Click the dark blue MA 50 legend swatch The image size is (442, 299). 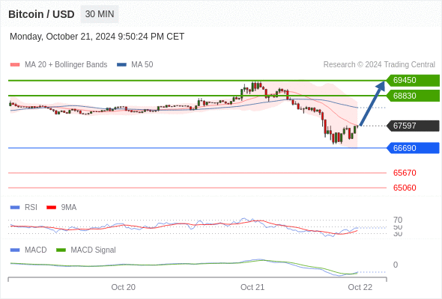[x=121, y=65]
